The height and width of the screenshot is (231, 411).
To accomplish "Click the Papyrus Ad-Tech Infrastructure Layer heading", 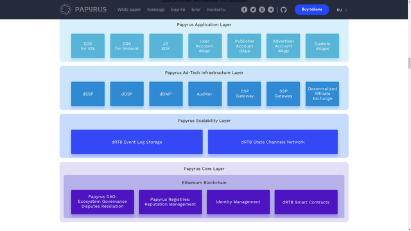I will [x=204, y=73].
